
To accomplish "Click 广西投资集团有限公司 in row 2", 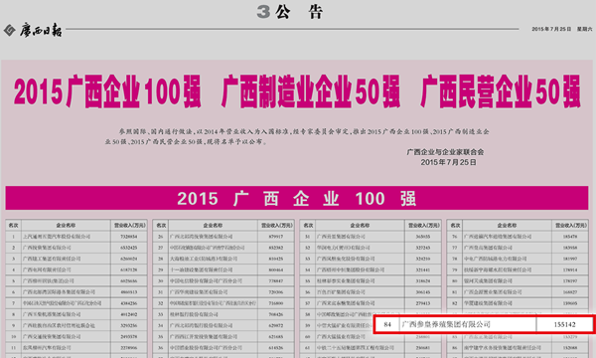I will coord(47,248).
